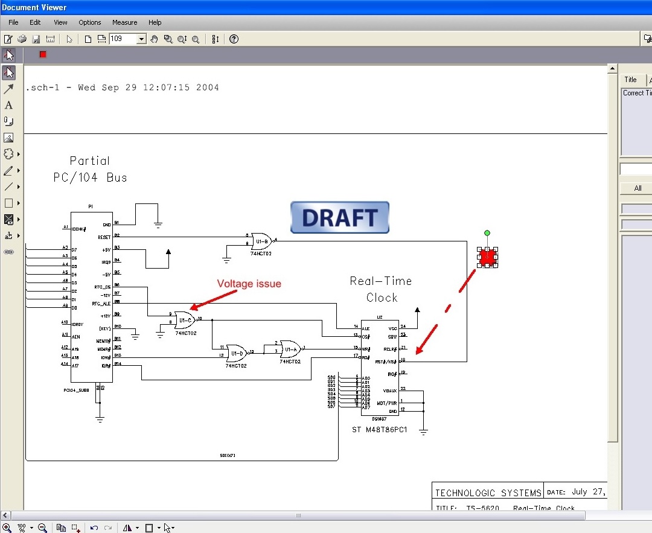Select the red square markup on schematic
This screenshot has width=652, height=533.
click(x=487, y=257)
